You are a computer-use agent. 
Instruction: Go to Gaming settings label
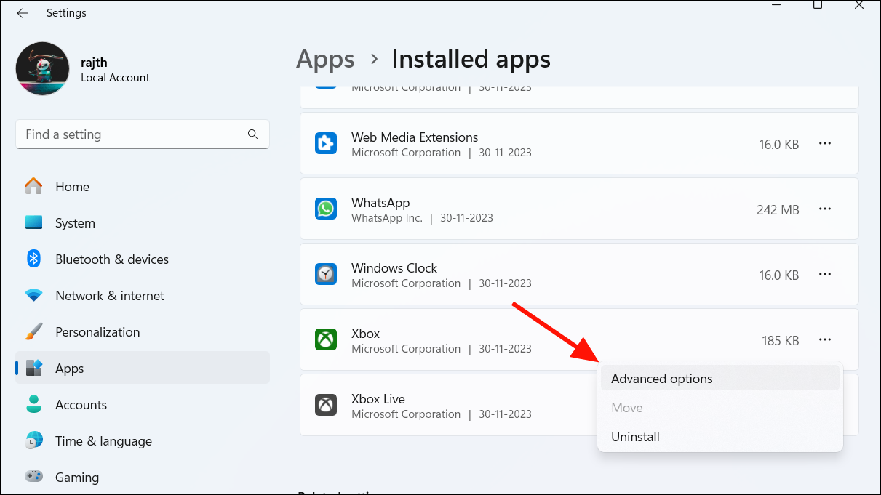click(77, 478)
